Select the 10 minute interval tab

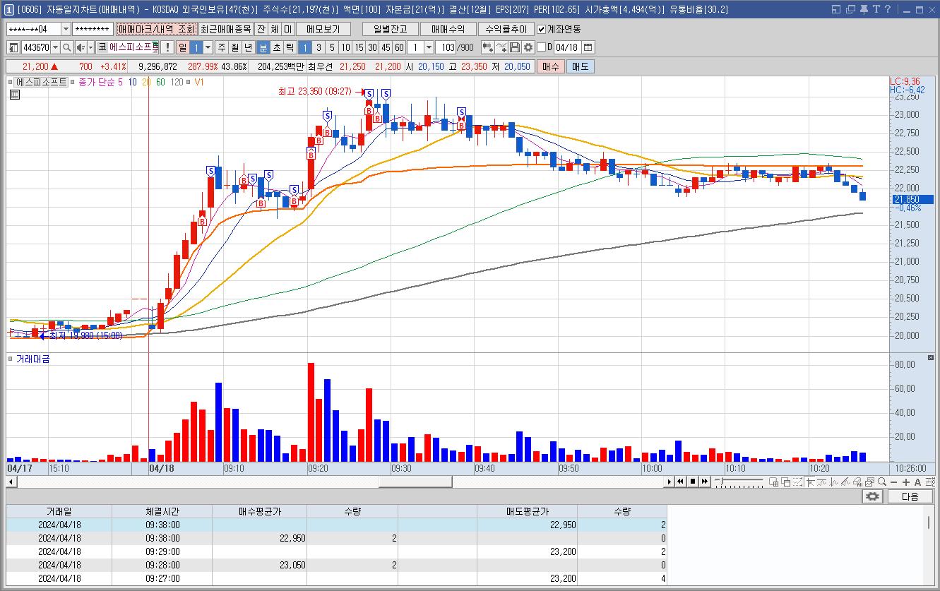point(345,47)
